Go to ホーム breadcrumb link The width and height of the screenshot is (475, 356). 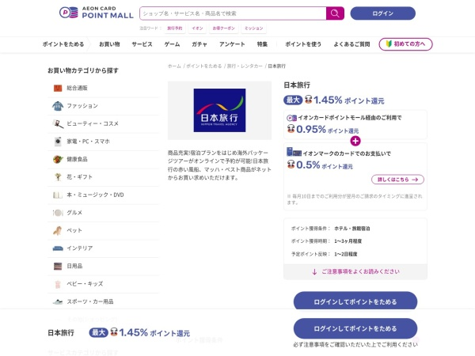pos(174,66)
